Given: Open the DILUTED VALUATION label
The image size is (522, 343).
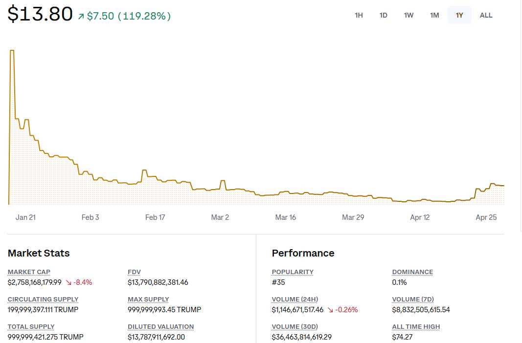Looking at the screenshot, I should [160, 327].
